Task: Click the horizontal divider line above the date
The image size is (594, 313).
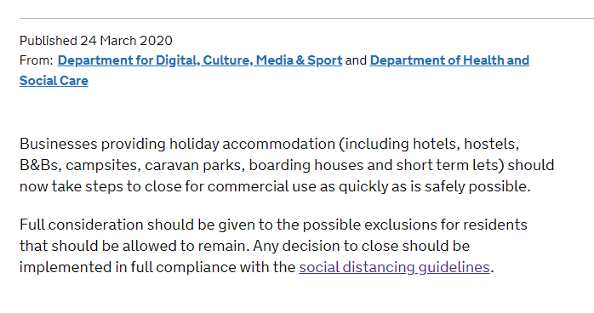Action: [306, 18]
